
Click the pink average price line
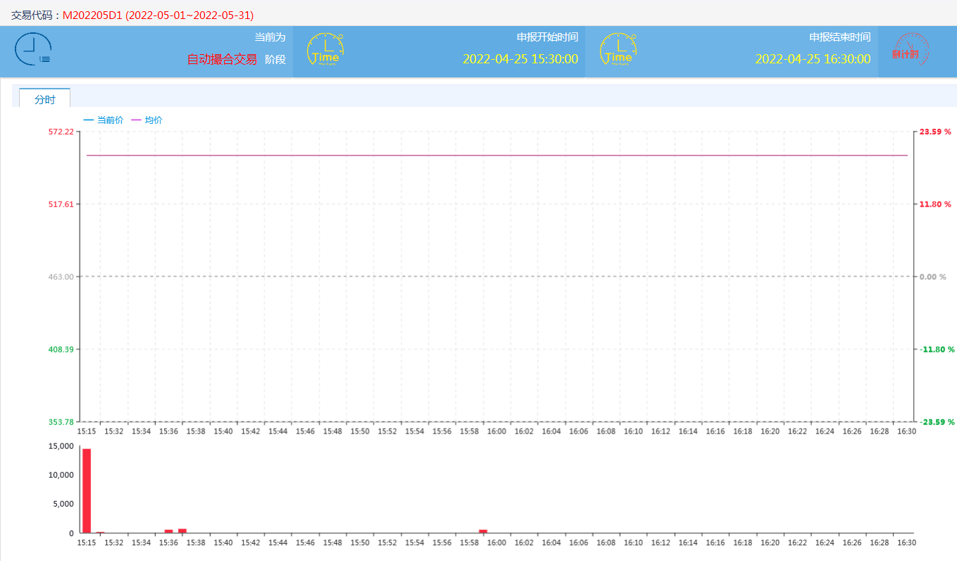coord(493,155)
